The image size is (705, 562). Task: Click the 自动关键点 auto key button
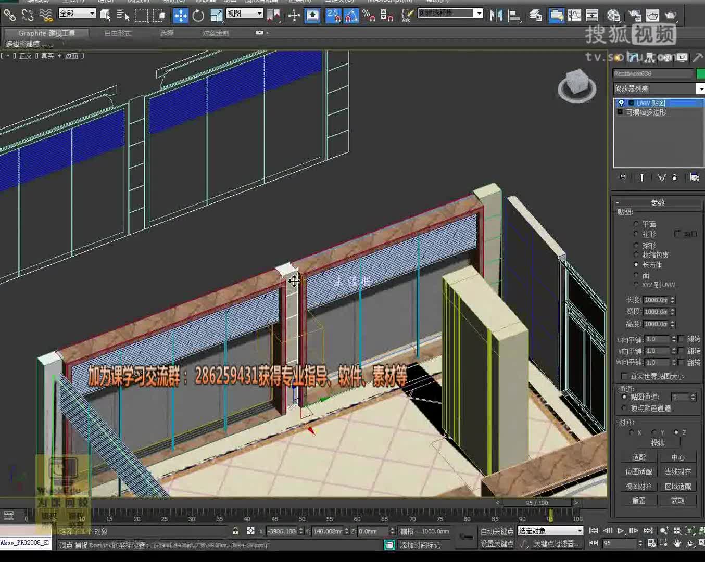pos(496,531)
